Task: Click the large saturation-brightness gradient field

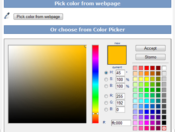Action: point(47,84)
